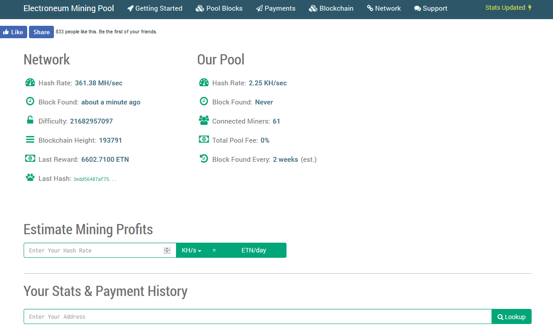
Task: Focus the Enter Your Hash Rate field
Action: pos(100,250)
